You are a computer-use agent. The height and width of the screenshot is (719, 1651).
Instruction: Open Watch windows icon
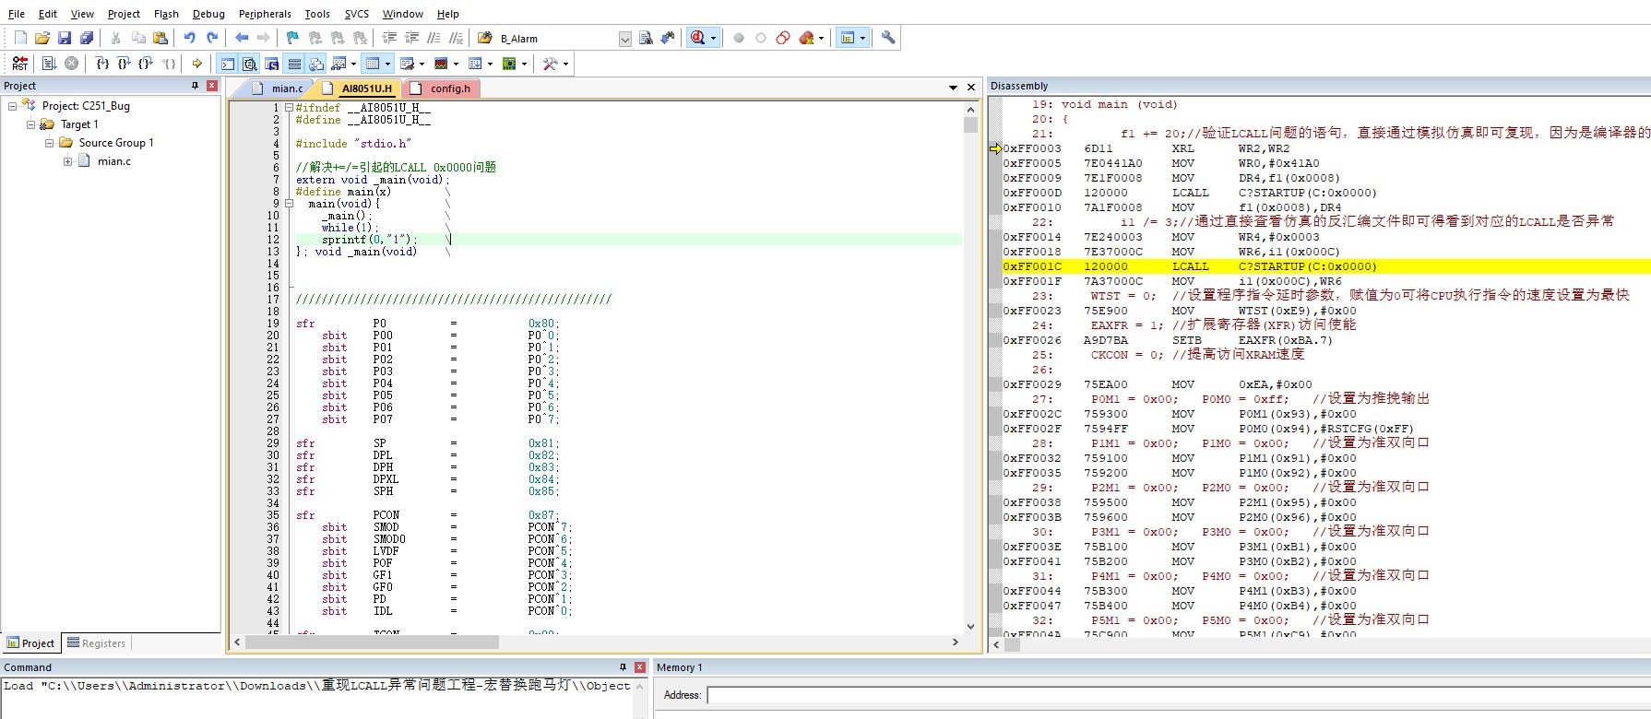339,63
